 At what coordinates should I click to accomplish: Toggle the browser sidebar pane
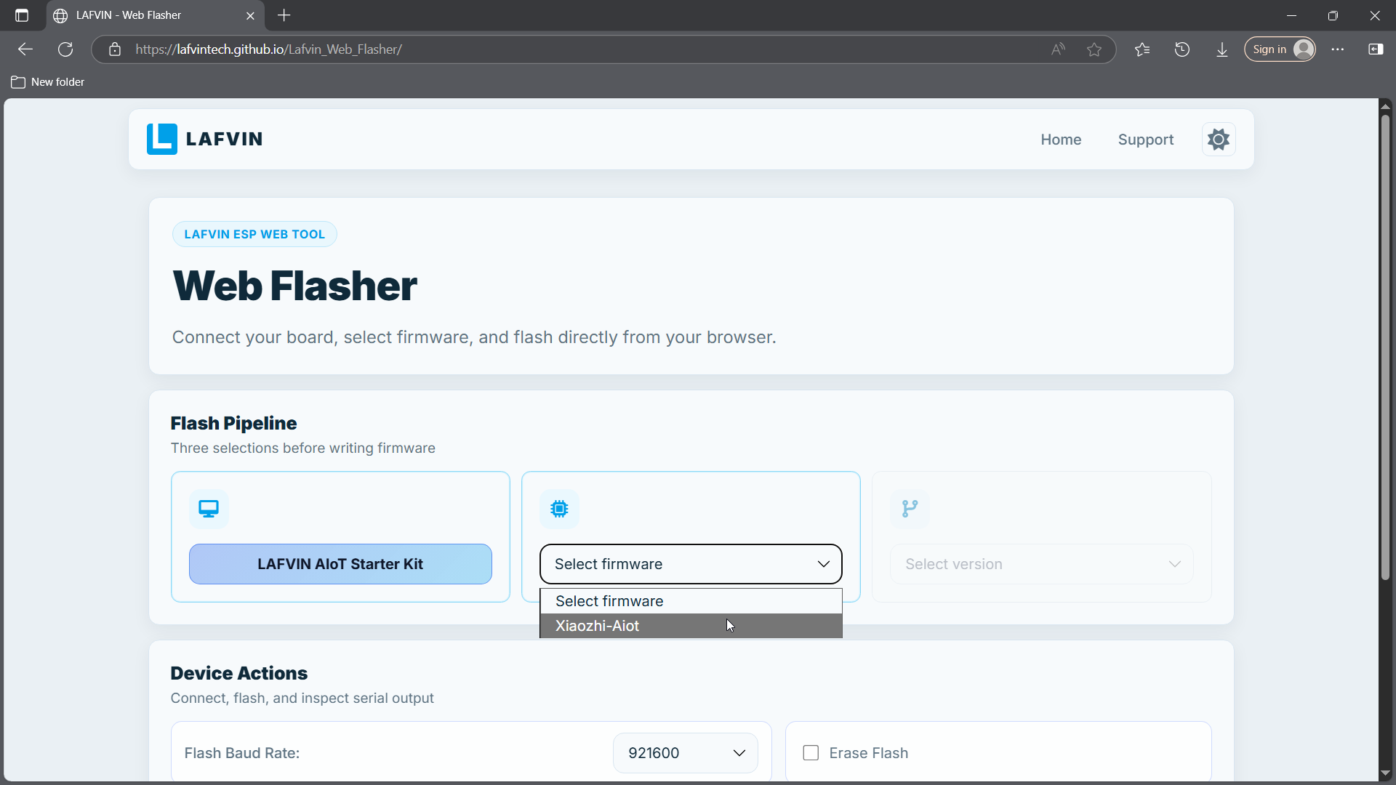1376,49
